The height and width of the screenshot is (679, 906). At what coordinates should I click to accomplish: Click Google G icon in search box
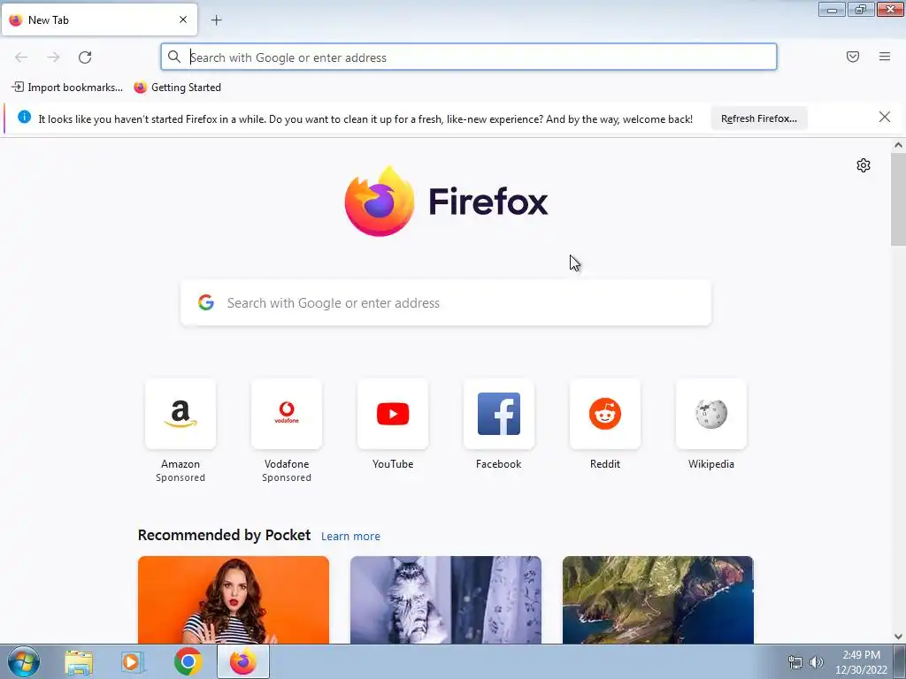pos(206,302)
